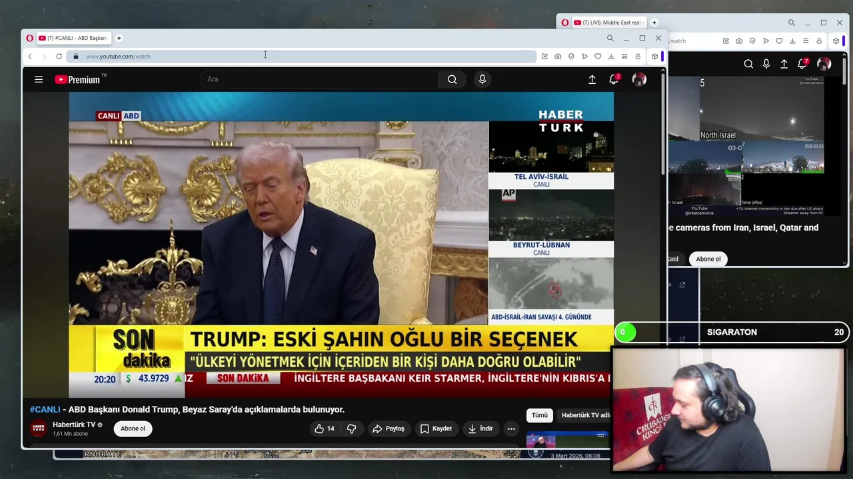Image resolution: width=853 pixels, height=479 pixels.
Task: Open the heart bookmarks icon in the front toolbar
Action: click(x=598, y=57)
